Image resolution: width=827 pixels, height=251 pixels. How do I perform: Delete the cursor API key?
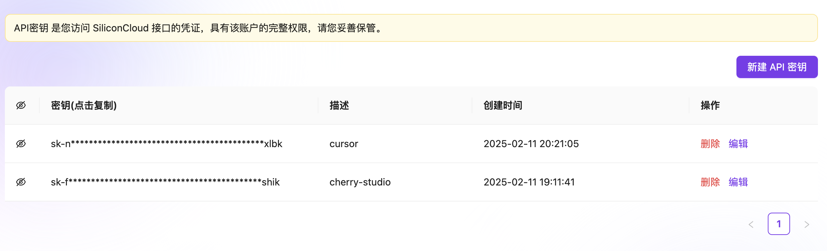point(710,144)
